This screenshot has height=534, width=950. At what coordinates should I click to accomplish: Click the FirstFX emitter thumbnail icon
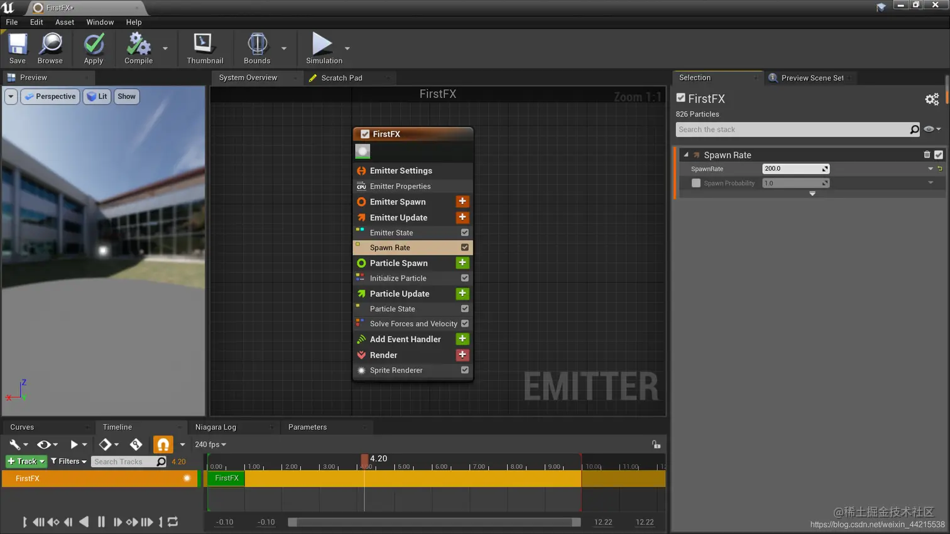(363, 151)
